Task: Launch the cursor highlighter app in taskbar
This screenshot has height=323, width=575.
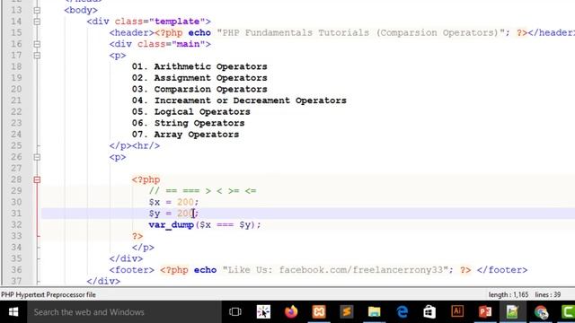Action: [x=263, y=312]
